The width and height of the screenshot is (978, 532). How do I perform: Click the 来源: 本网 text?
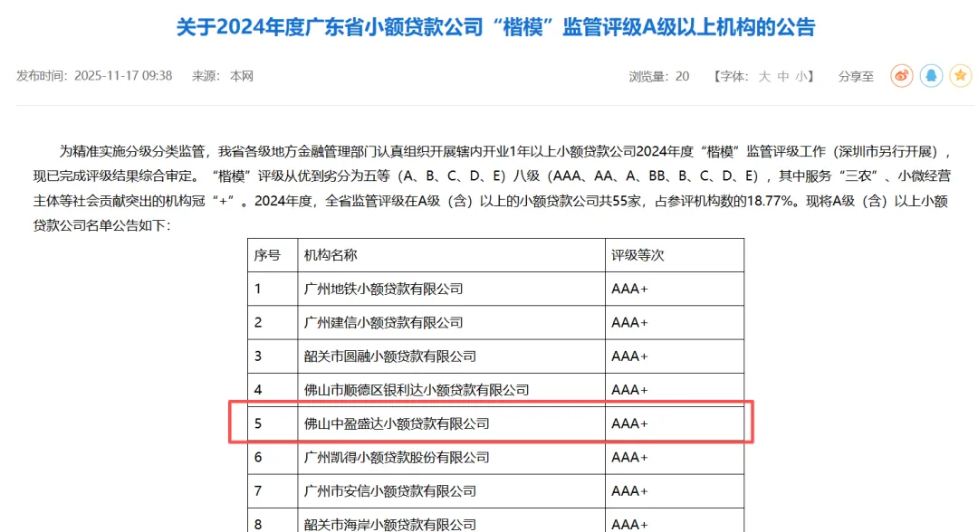pos(222,76)
